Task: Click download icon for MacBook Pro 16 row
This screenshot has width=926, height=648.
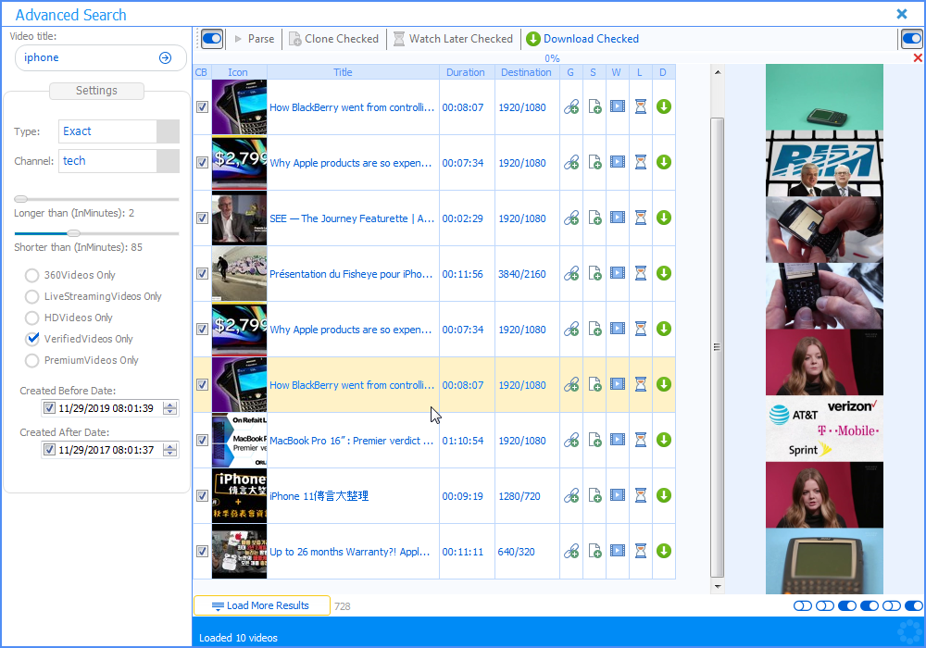Action: [x=664, y=440]
